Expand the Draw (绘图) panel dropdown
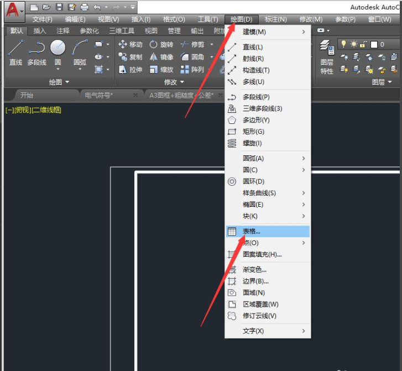The height and width of the screenshot is (371, 402). pyautogui.click(x=59, y=82)
